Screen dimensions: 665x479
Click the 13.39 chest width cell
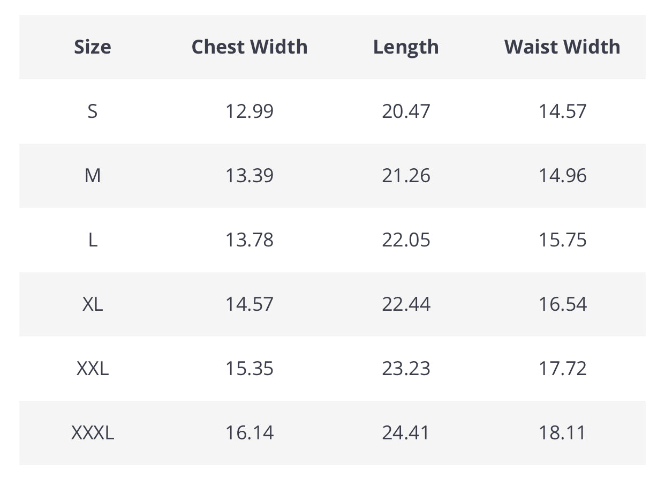(250, 176)
